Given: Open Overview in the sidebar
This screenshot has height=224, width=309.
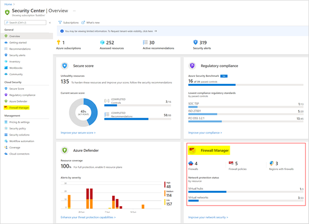Looking at the screenshot, I should pyautogui.click(x=27, y=36).
